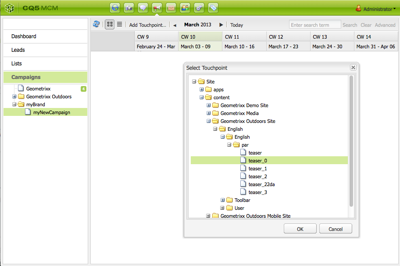The image size is (400, 266).
Task: Open the Tools gears icon
Action: point(199,8)
